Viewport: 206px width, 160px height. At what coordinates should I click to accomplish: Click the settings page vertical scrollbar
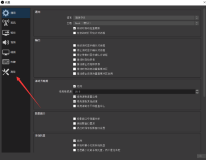pos(204,52)
